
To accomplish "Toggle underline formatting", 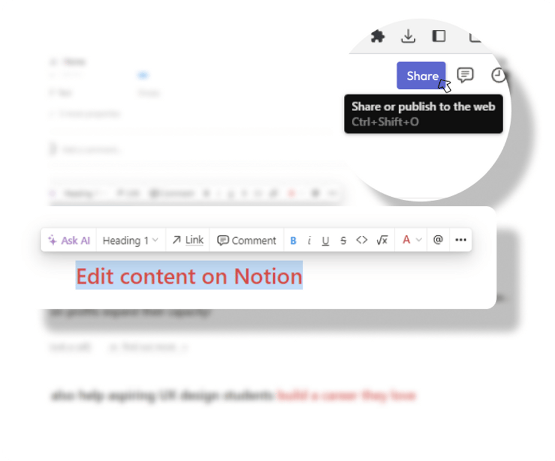I will point(325,241).
